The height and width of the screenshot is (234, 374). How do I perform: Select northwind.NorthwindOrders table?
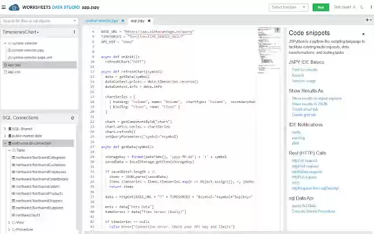click(x=36, y=187)
